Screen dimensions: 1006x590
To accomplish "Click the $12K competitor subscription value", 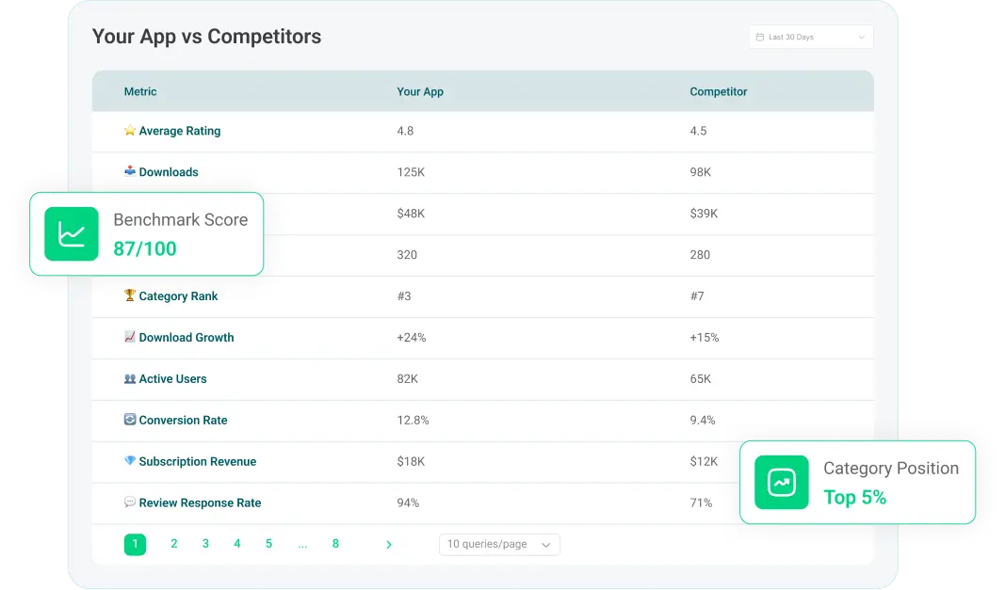I will pyautogui.click(x=704, y=462).
